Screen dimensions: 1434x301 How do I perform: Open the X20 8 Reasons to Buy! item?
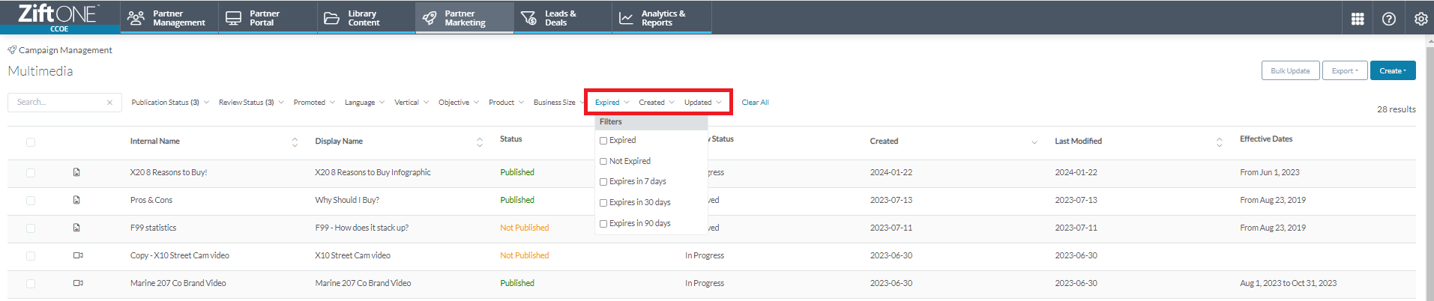coord(169,172)
